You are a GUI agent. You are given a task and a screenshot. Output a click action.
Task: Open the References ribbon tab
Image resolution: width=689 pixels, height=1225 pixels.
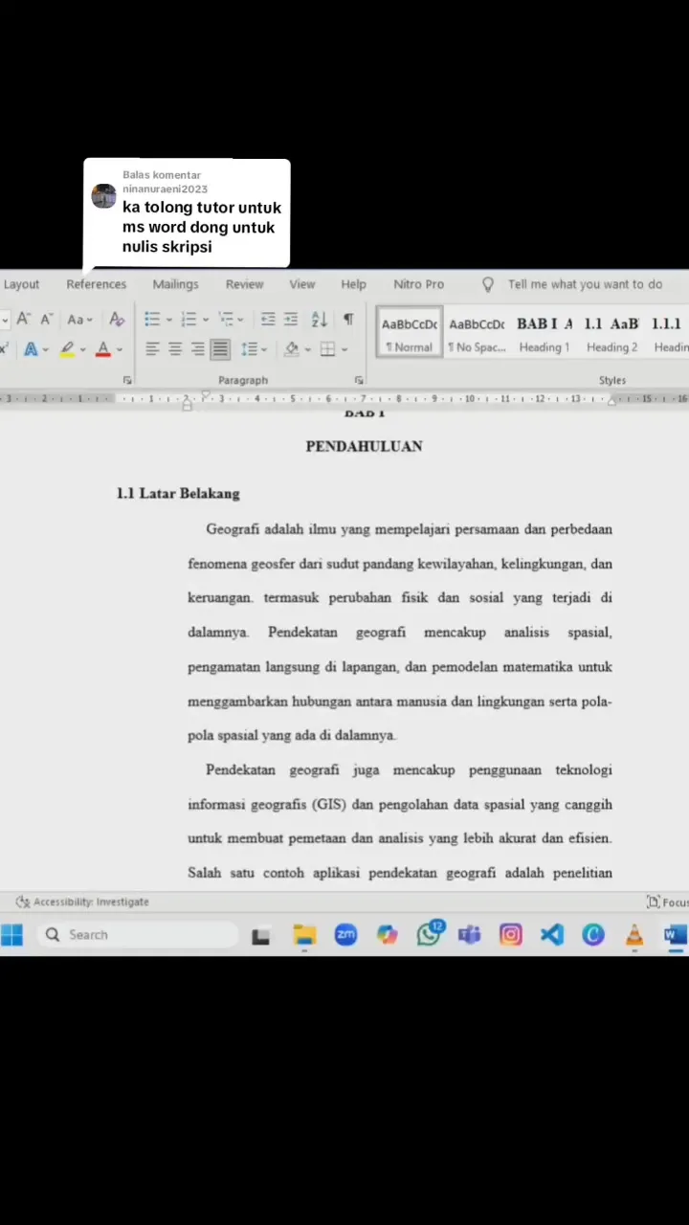(x=96, y=284)
